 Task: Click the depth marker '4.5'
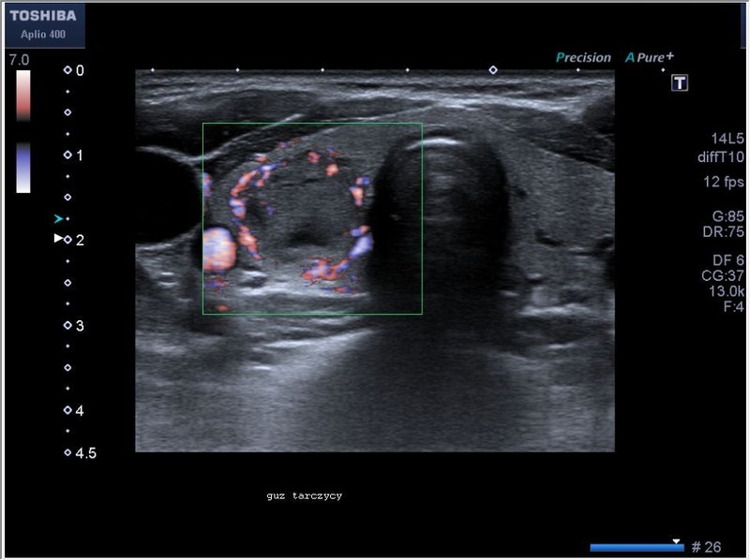[x=85, y=453]
